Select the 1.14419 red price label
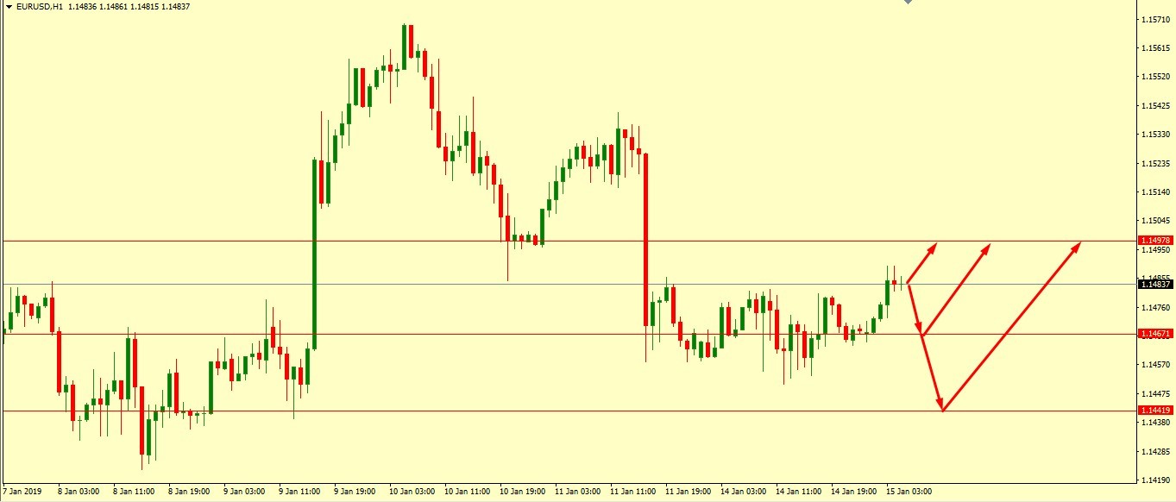The image size is (1176, 502). click(1154, 411)
